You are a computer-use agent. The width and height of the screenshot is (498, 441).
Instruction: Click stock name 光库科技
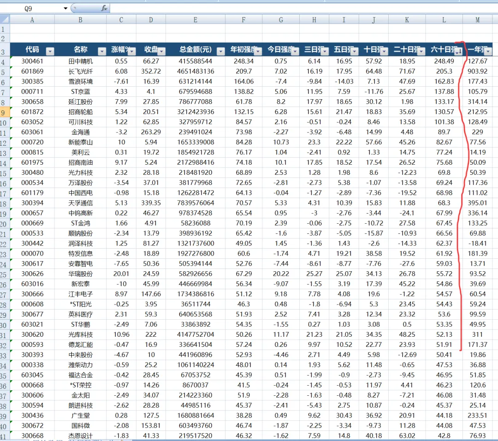(80, 334)
